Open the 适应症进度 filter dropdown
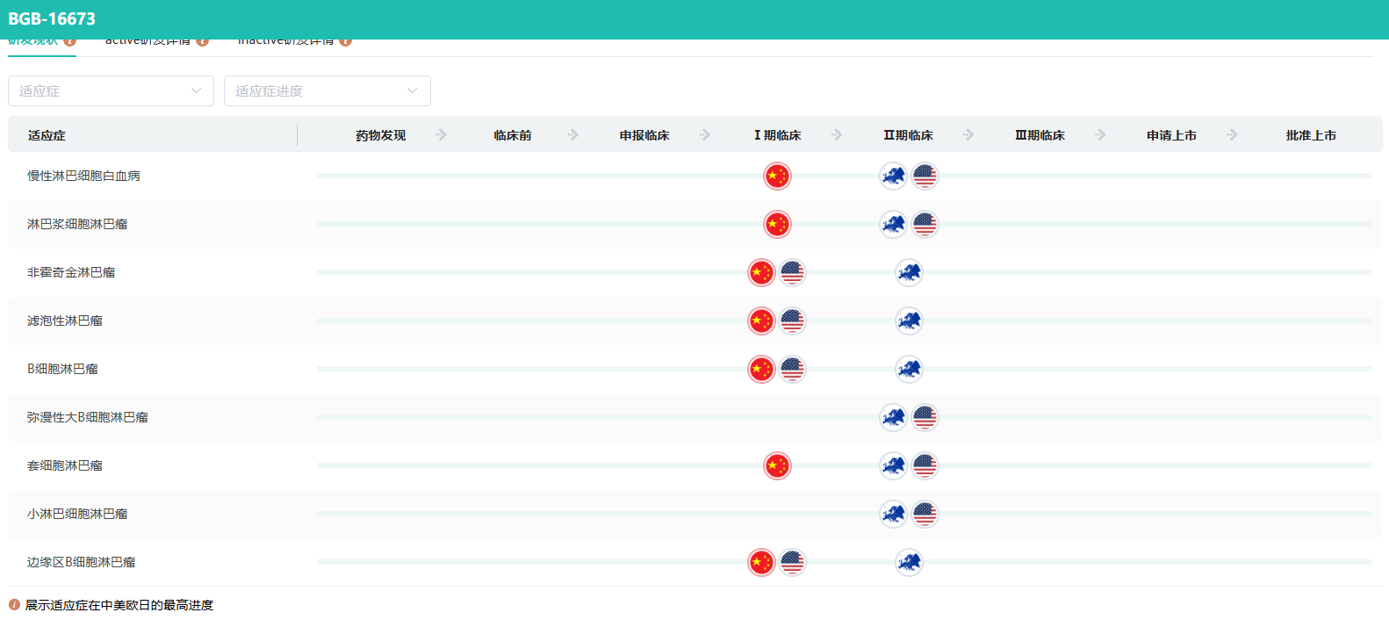 point(327,90)
